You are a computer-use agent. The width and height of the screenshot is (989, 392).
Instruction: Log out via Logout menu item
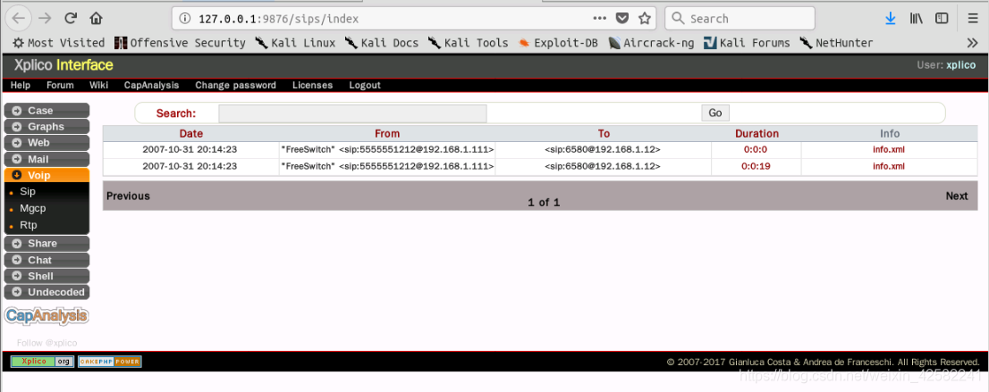tap(365, 85)
